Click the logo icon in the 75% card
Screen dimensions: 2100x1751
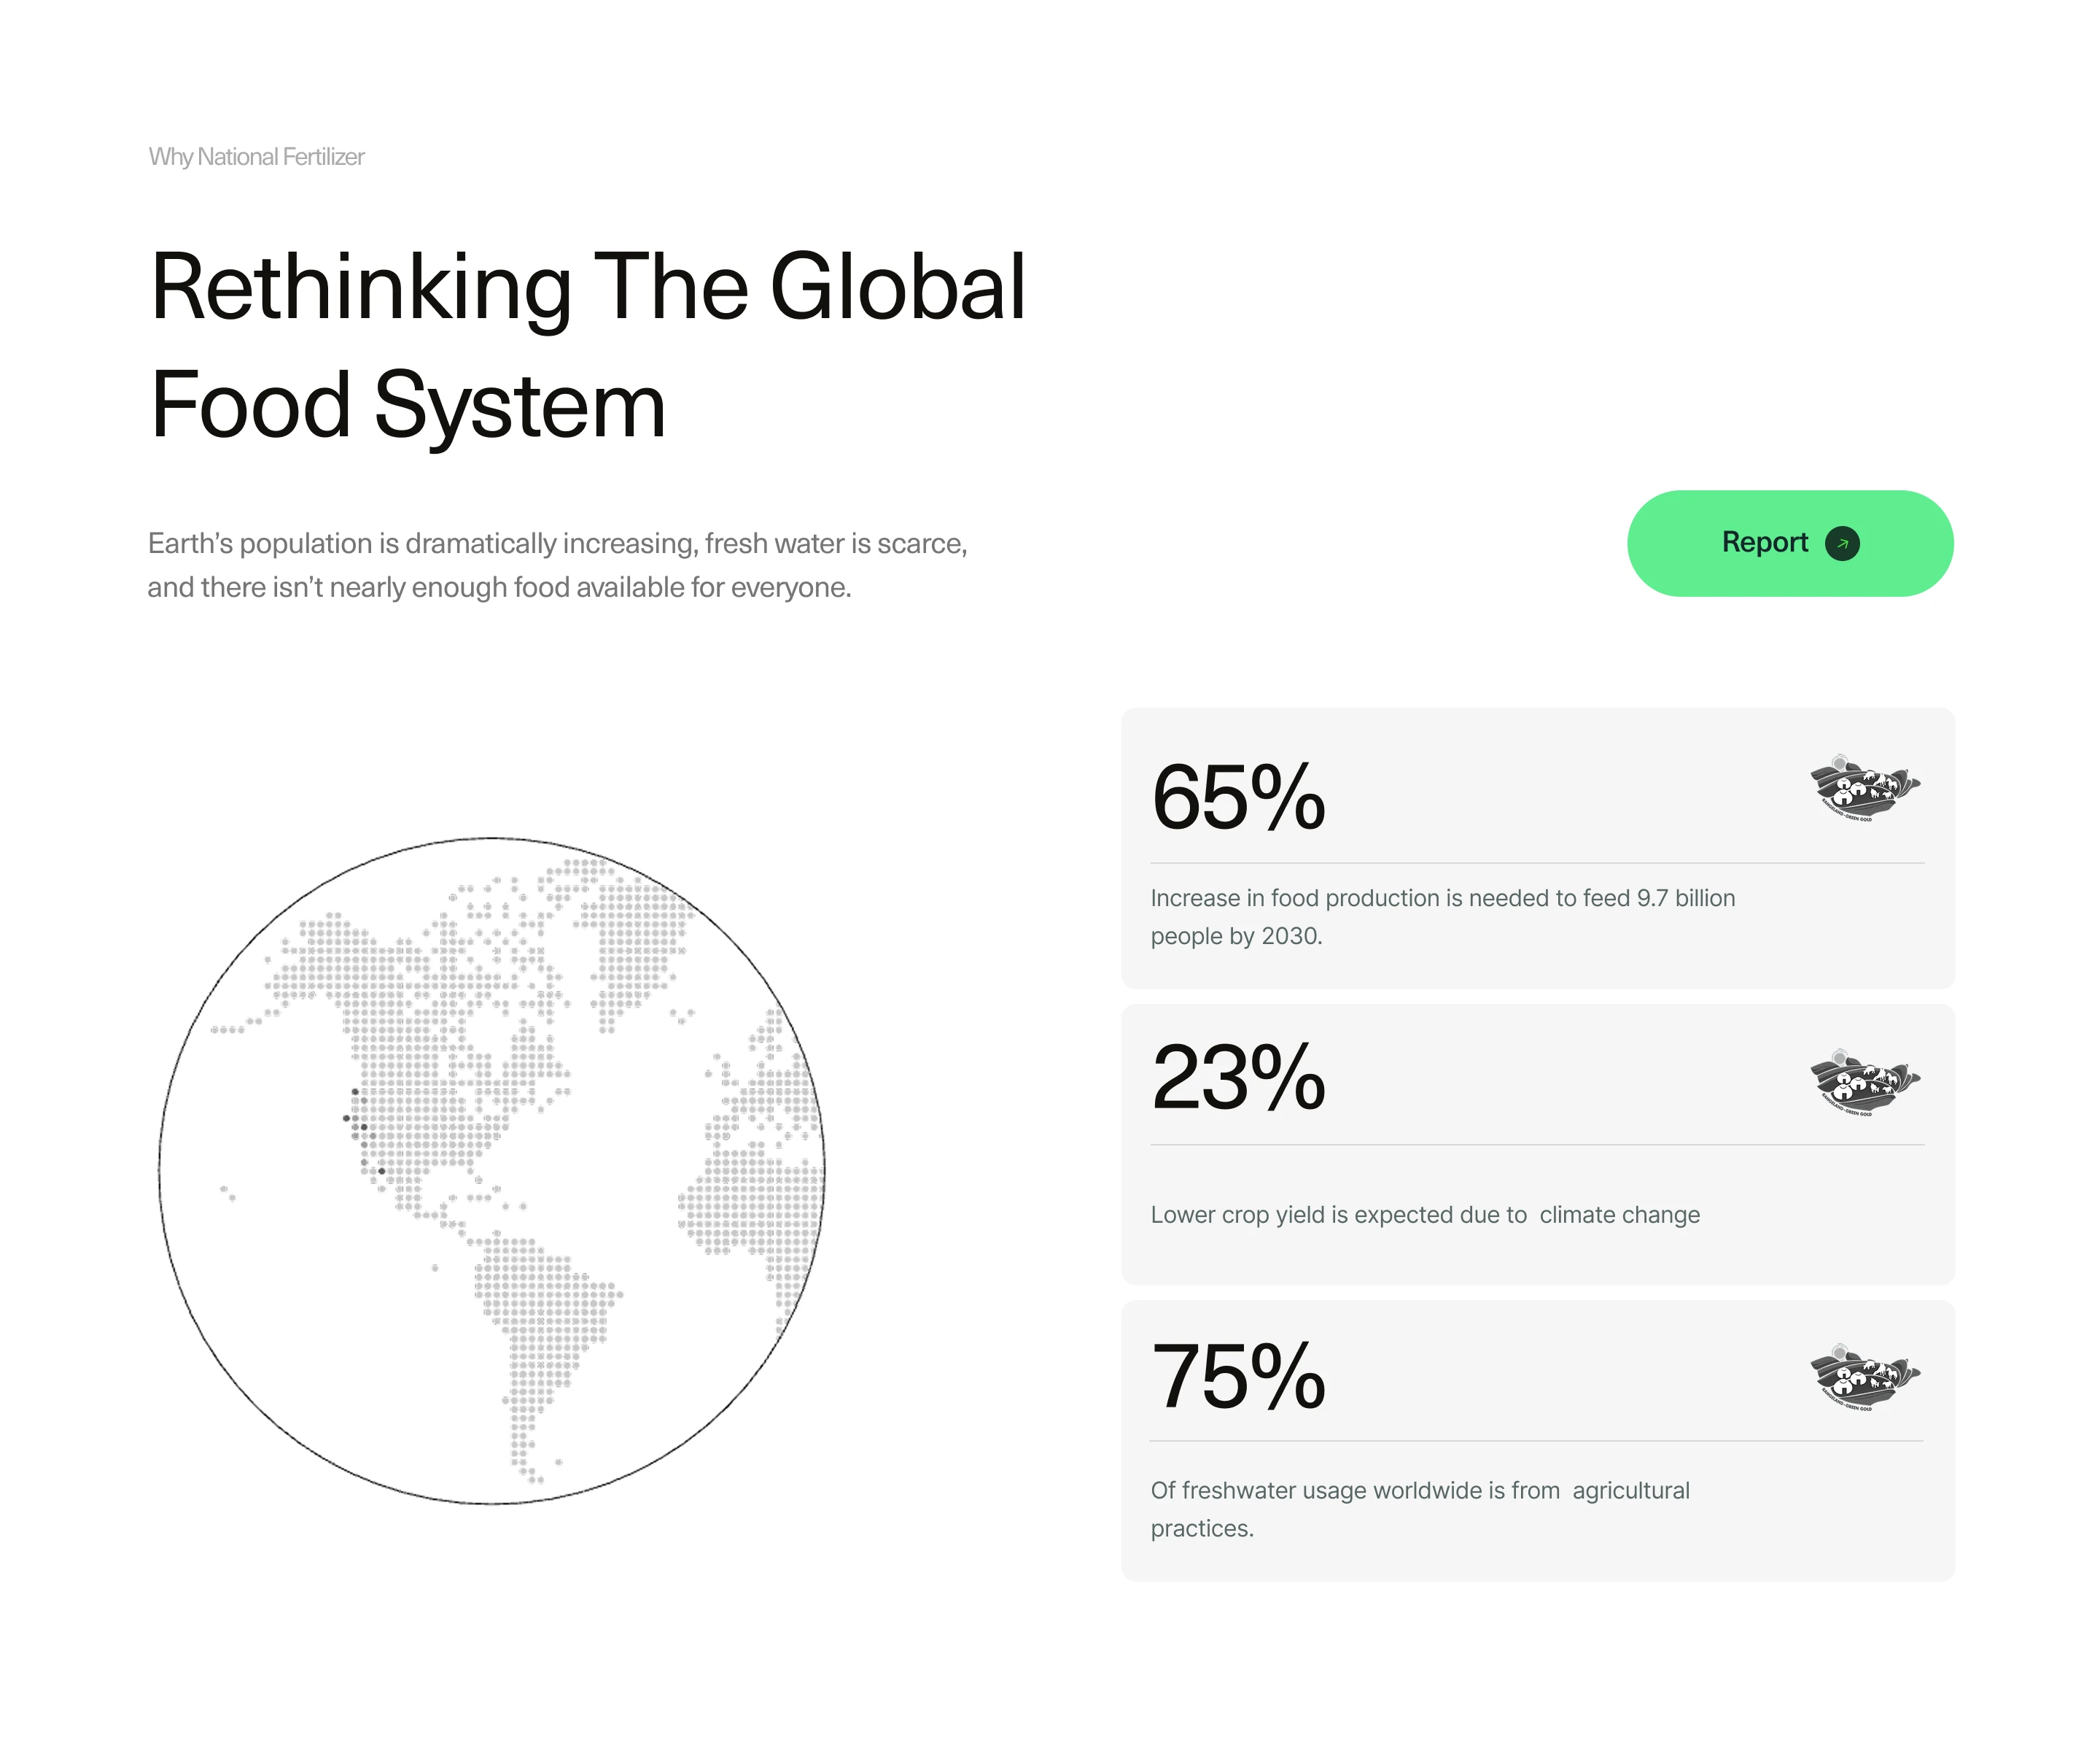(x=1864, y=1377)
